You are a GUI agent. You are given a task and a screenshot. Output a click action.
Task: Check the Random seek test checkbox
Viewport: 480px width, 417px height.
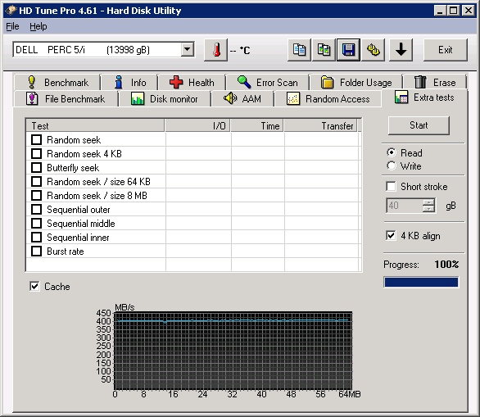tap(36, 139)
